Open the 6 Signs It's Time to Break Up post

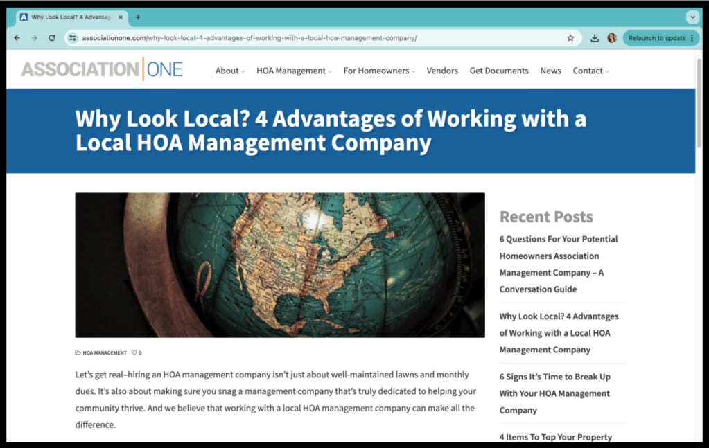pyautogui.click(x=554, y=393)
